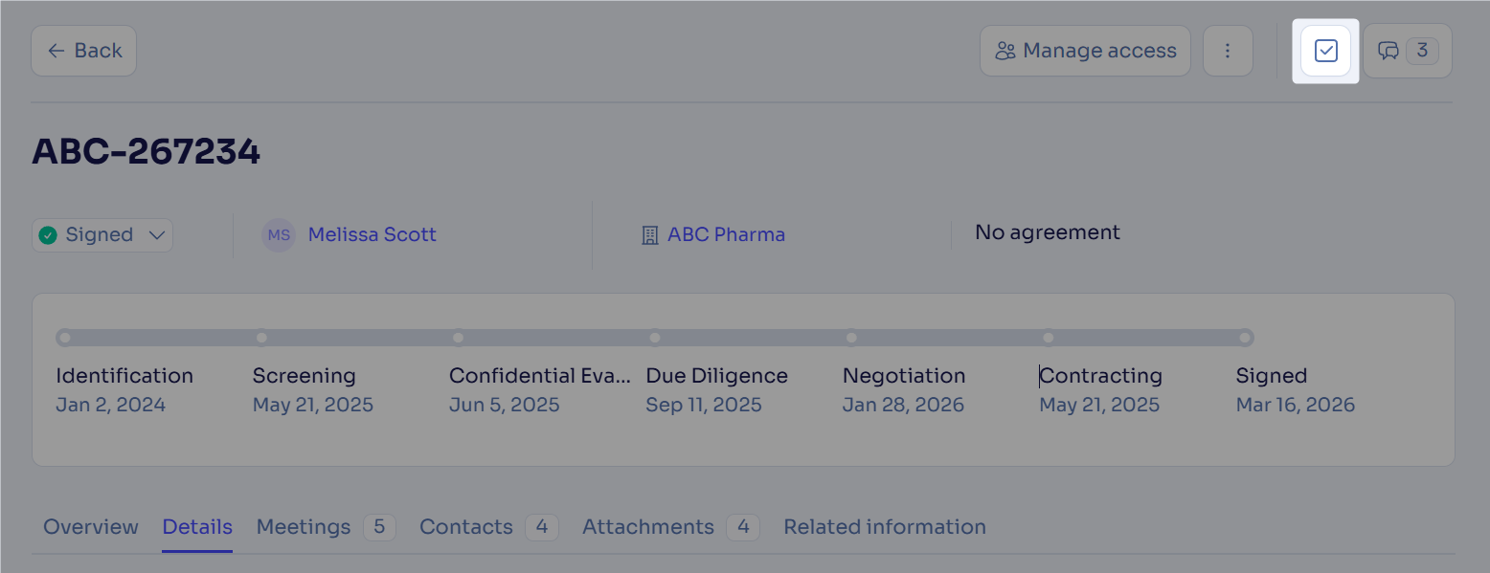The width and height of the screenshot is (1490, 573).
Task: Open Melissa Scott's profile link
Action: pyautogui.click(x=372, y=234)
